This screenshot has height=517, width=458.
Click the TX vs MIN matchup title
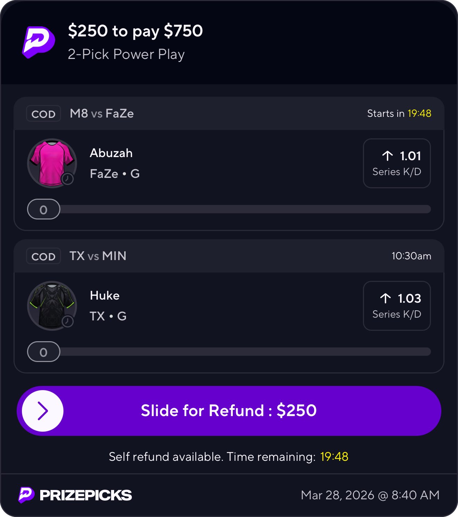pos(98,256)
